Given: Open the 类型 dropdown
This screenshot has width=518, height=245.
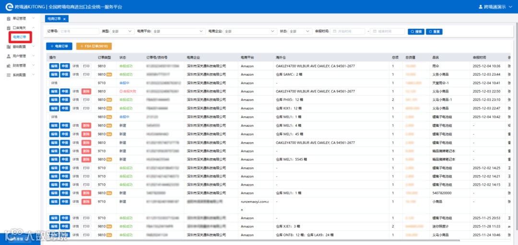Looking at the screenshot, I should click(122, 31).
